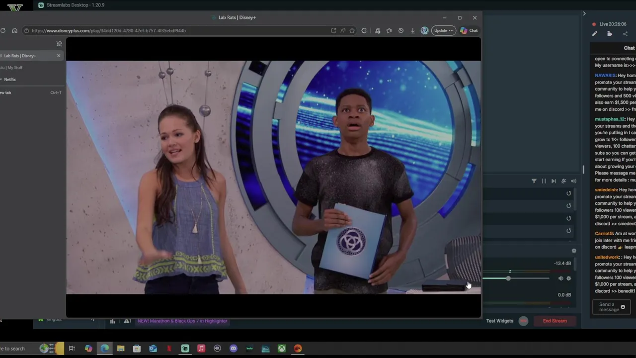Image resolution: width=636 pixels, height=358 pixels.
Task: Click the pause icon in Streamlabs panel
Action: (544, 181)
